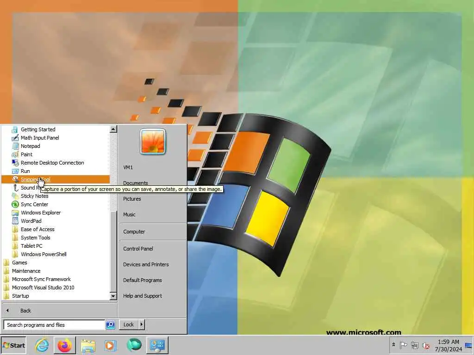Click the Run icon
Image resolution: width=474 pixels, height=355 pixels.
pyautogui.click(x=15, y=171)
